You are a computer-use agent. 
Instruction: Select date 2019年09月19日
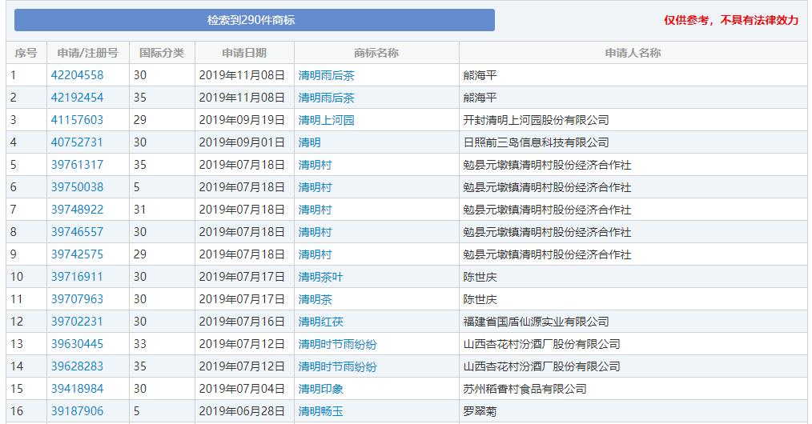click(242, 120)
